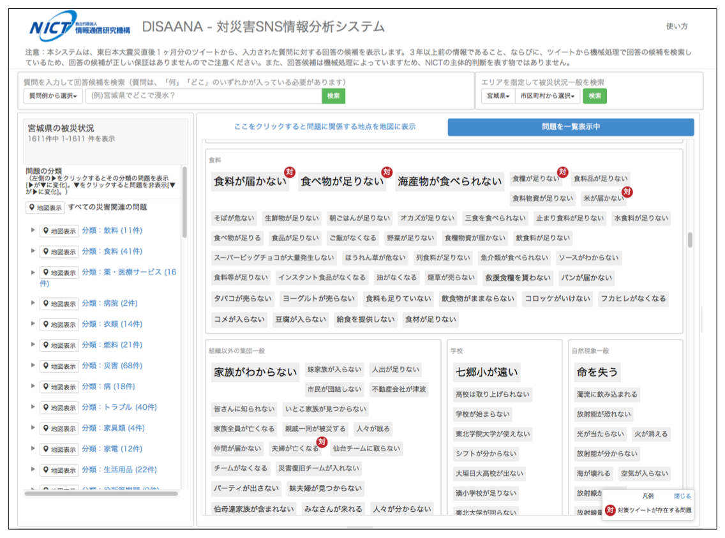Viewport: 725px width, 538px height.
Task: Open 分類:食料 (41件) link
Action: (x=112, y=251)
